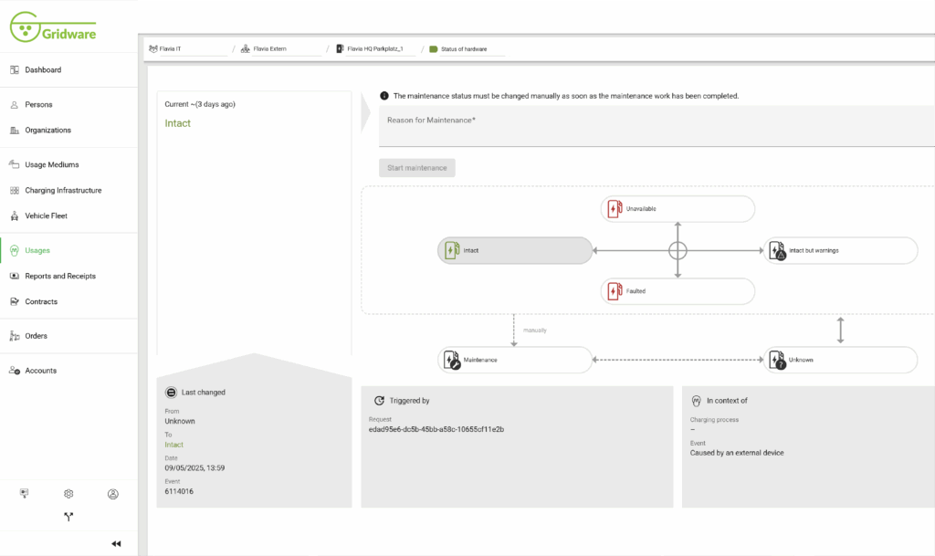Click the red Faulted charger icon
The height and width of the screenshot is (556, 935).
pos(615,291)
